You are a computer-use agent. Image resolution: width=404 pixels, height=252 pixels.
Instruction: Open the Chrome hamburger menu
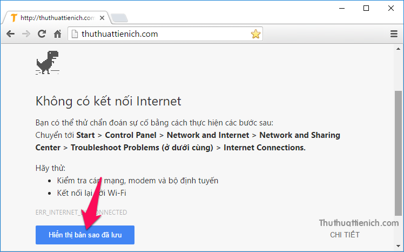click(394, 34)
